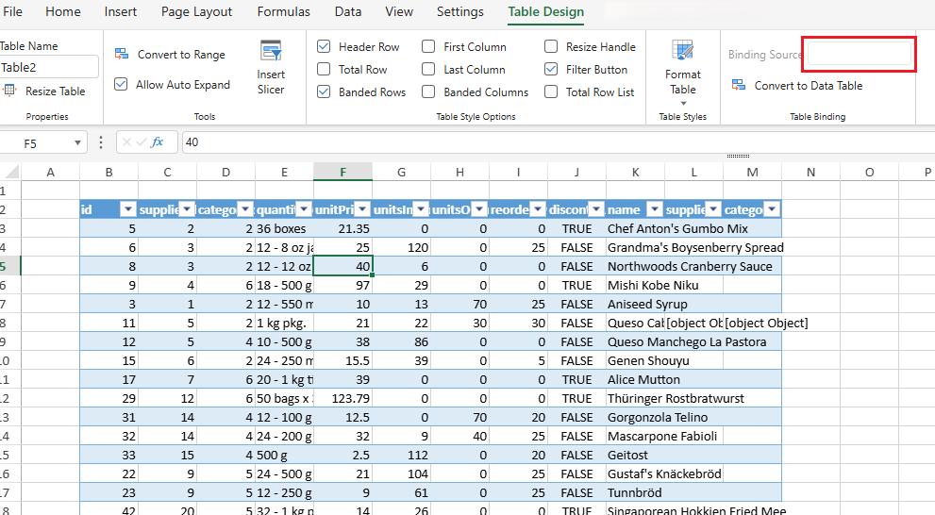This screenshot has height=515, width=935.
Task: Uncheck the Header Row checkbox
Action: click(324, 46)
